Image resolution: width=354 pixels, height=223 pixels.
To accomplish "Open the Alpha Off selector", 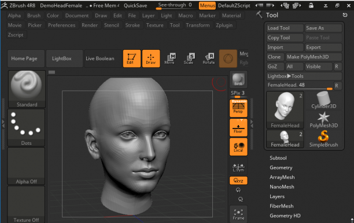I will point(26,166).
